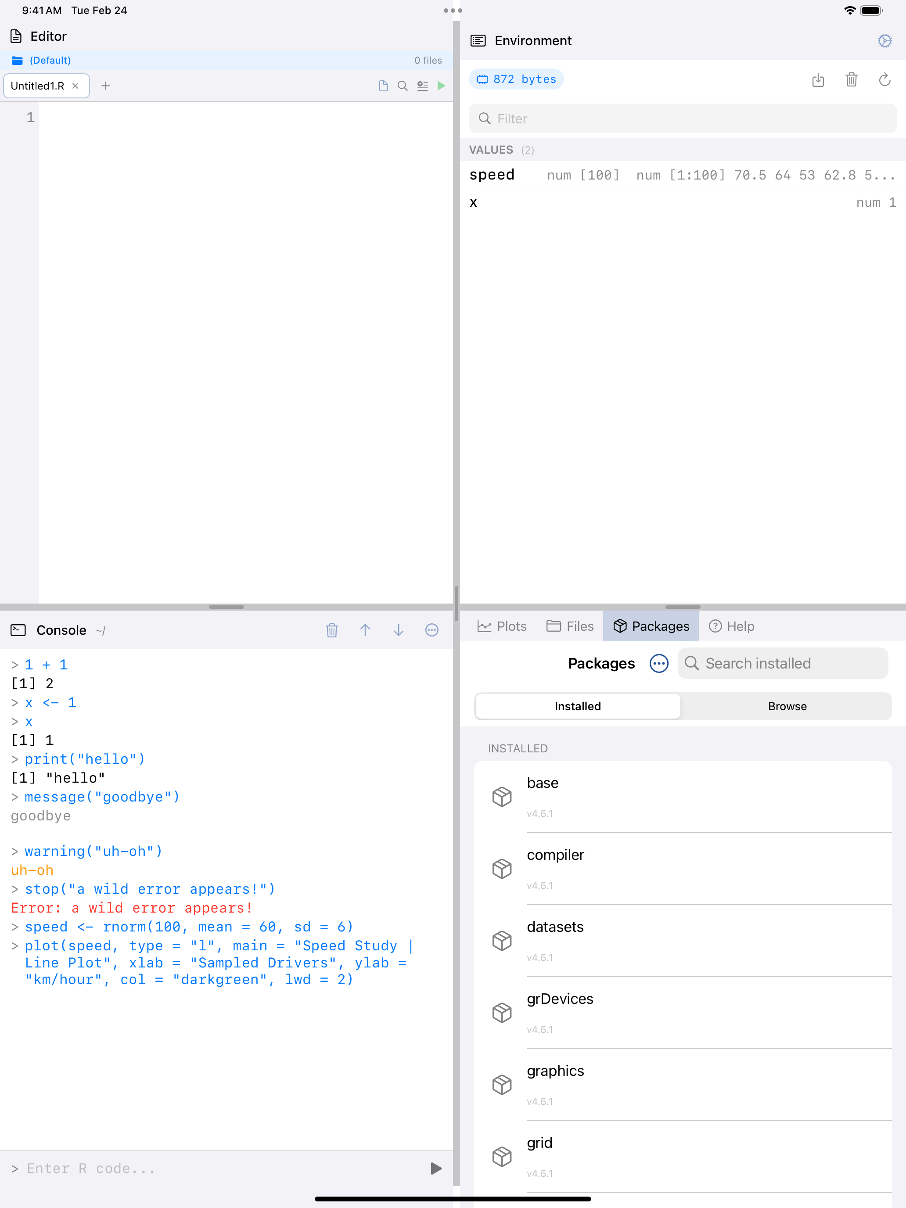This screenshot has height=1208, width=906.
Task: Clear the console output
Action: (x=331, y=630)
